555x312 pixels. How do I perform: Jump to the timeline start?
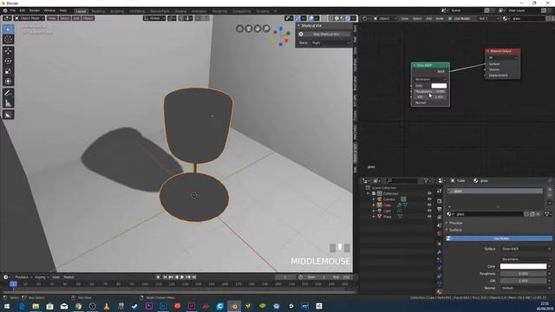click(x=165, y=277)
